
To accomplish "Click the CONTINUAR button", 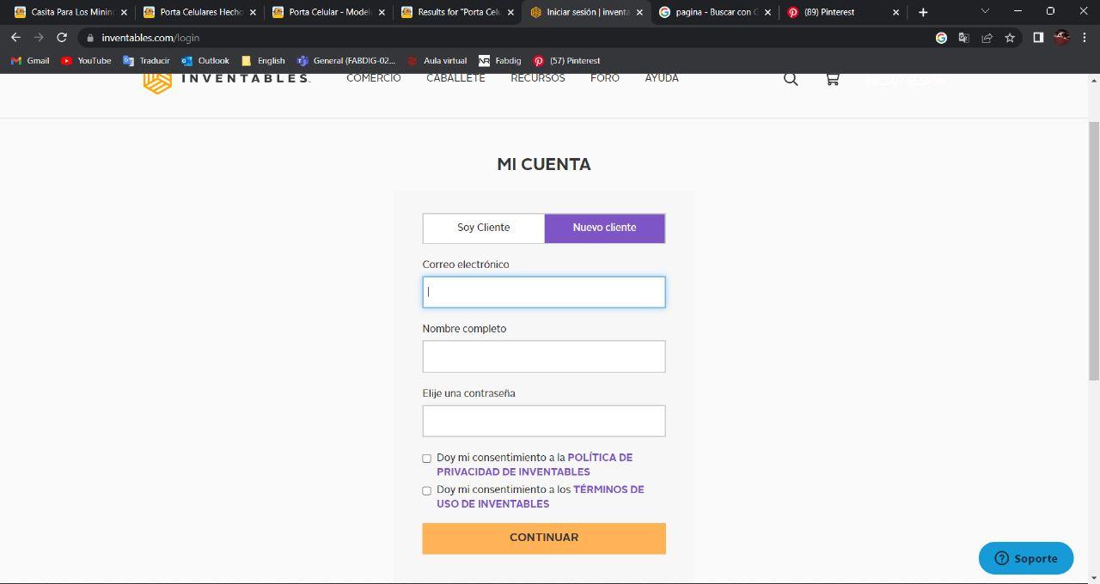I will coord(544,538).
